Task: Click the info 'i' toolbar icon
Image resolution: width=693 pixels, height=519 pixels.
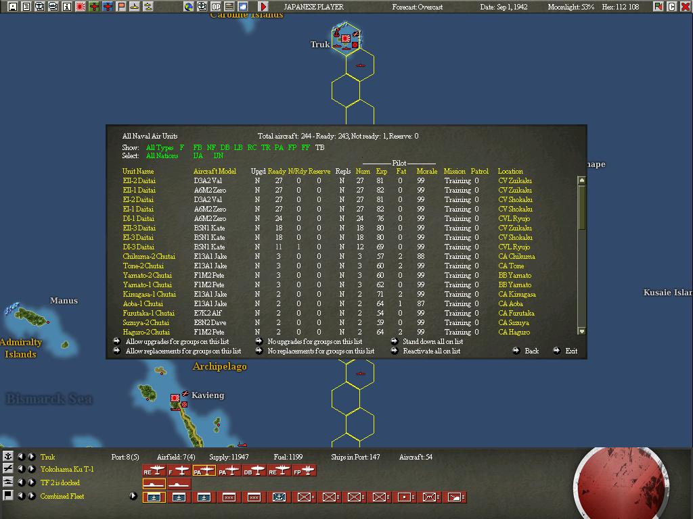Action: 67,6
